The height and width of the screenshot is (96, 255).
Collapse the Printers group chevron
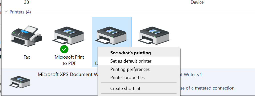coord(6,12)
